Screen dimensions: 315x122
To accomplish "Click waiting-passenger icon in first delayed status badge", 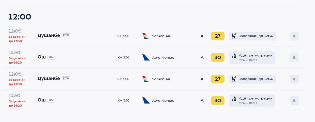I will (x=234, y=36).
